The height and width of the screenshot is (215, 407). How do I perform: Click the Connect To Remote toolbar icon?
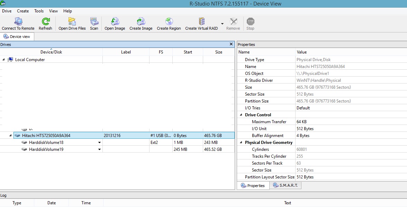coord(18,21)
